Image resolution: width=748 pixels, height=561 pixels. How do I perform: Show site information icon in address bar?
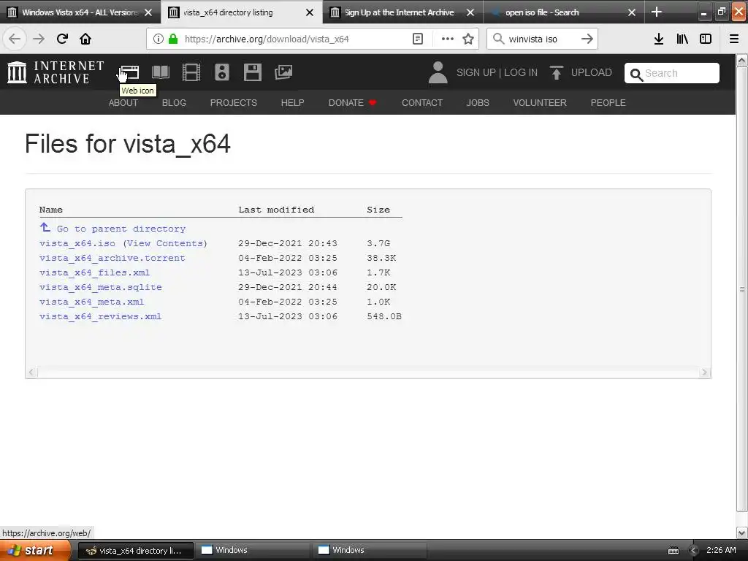(x=159, y=39)
